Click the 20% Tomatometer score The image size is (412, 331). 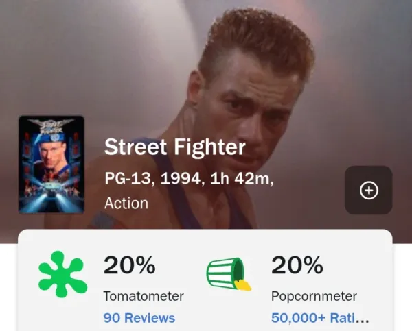point(130,265)
